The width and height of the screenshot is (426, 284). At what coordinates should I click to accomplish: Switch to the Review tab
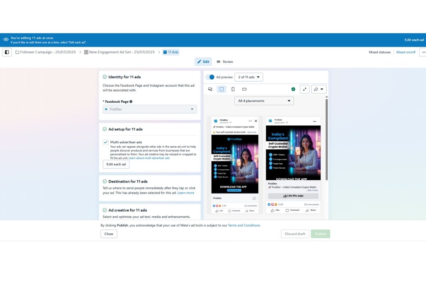click(x=225, y=62)
